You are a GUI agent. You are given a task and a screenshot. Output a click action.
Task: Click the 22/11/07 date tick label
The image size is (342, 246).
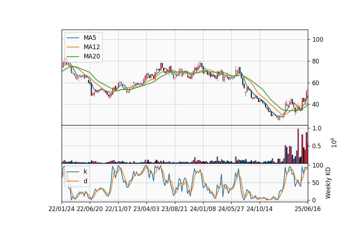tap(118, 209)
